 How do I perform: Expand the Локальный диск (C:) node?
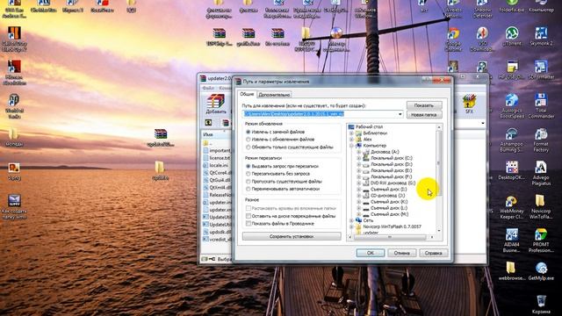(359, 158)
